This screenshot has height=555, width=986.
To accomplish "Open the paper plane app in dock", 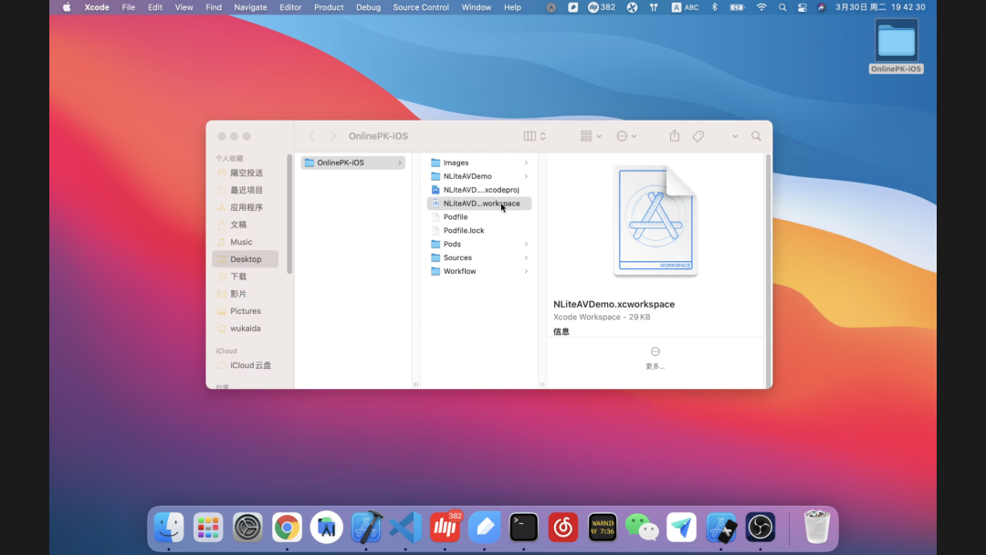I will pyautogui.click(x=682, y=527).
